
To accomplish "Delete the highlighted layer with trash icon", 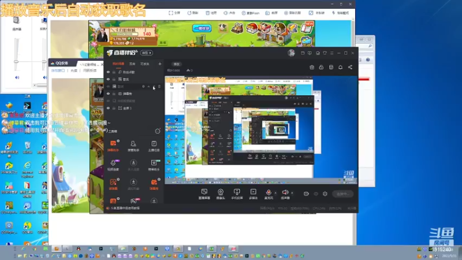I will [x=159, y=86].
